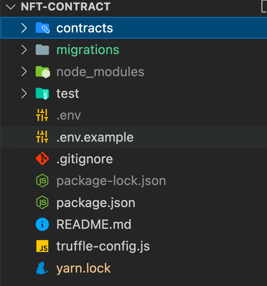Select the .gitignore Git icon
Viewport: 267px width, 286px height.
pos(42,159)
